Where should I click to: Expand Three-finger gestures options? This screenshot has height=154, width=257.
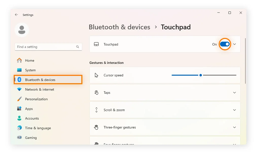(x=234, y=127)
